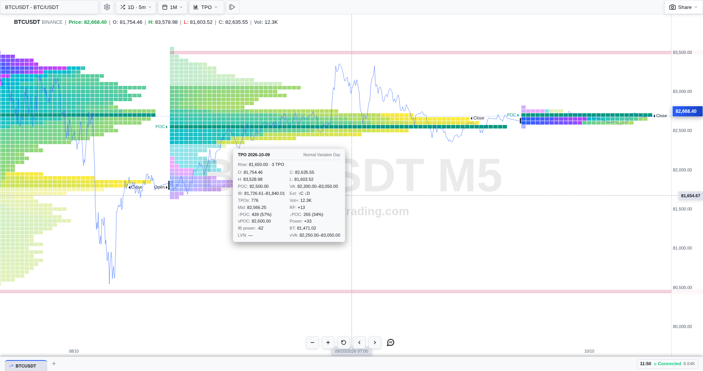The image size is (703, 371).
Task: Open chart settings gear
Action: click(x=107, y=7)
